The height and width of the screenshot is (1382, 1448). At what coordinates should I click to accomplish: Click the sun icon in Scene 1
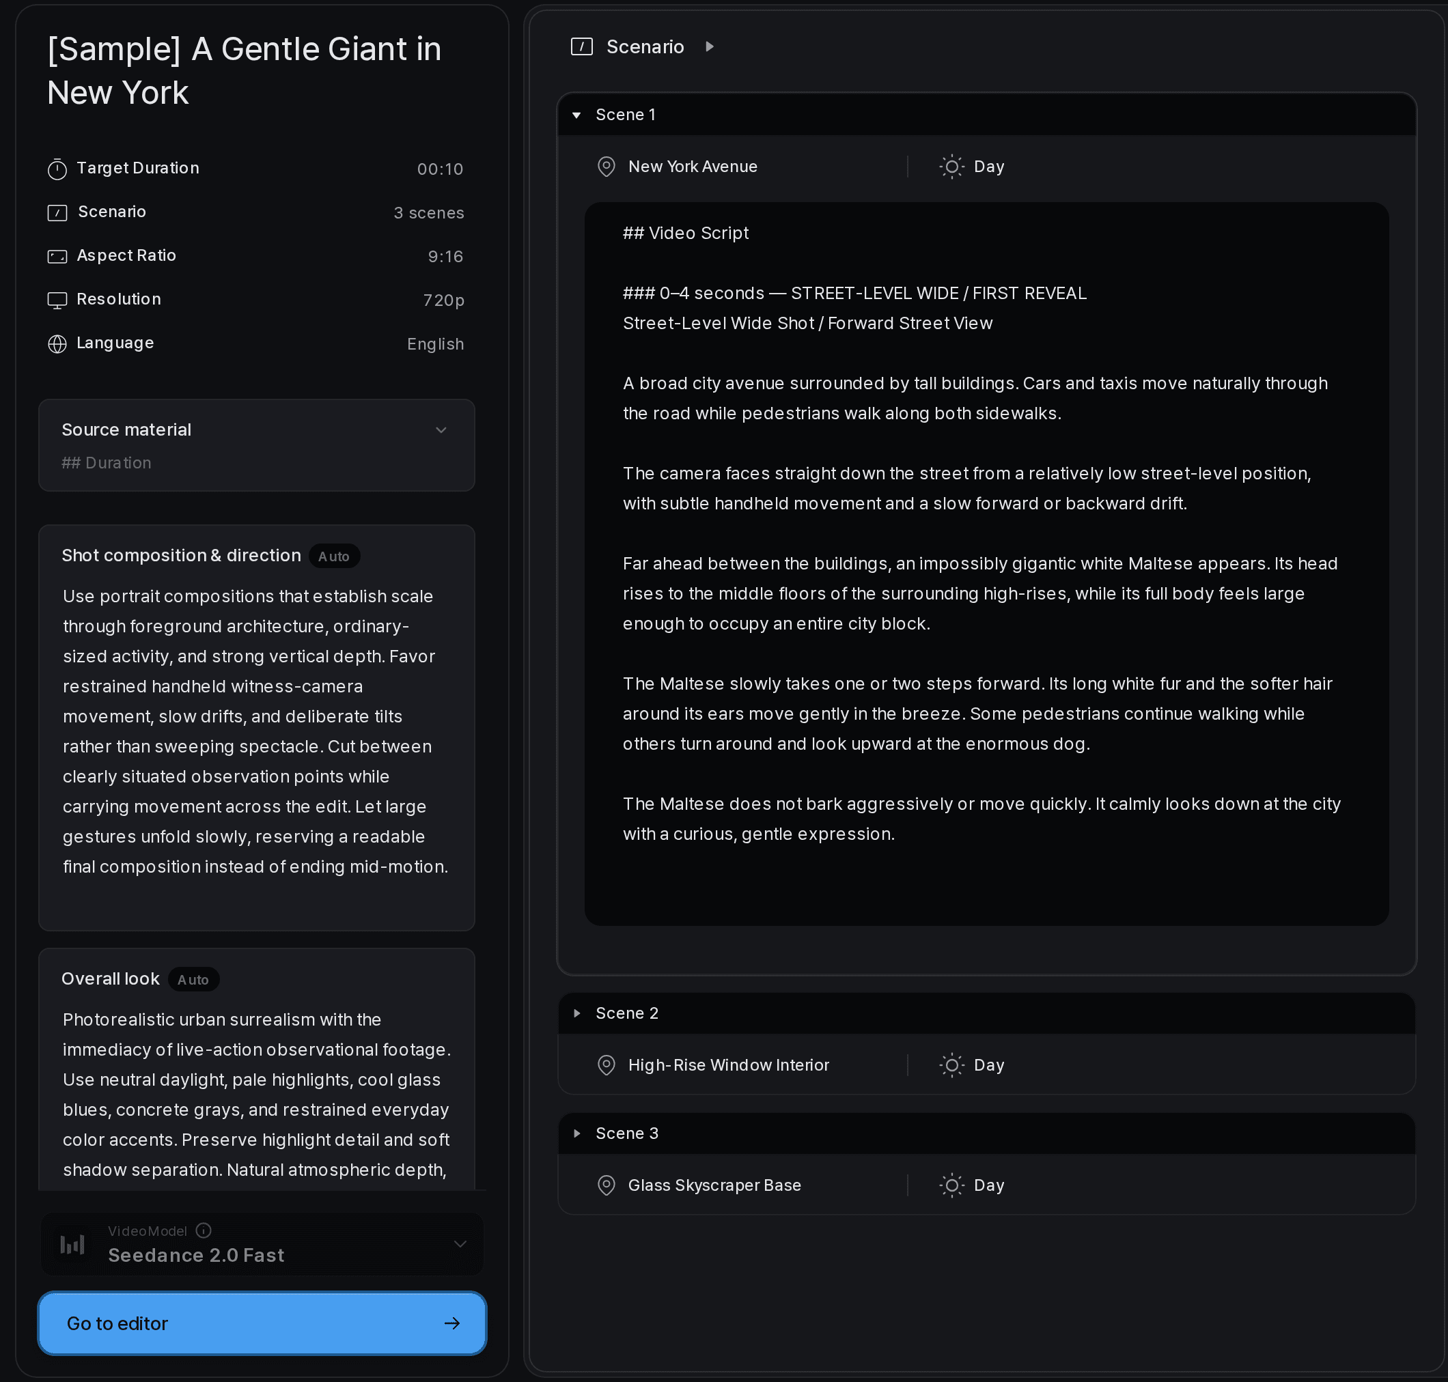click(x=951, y=167)
